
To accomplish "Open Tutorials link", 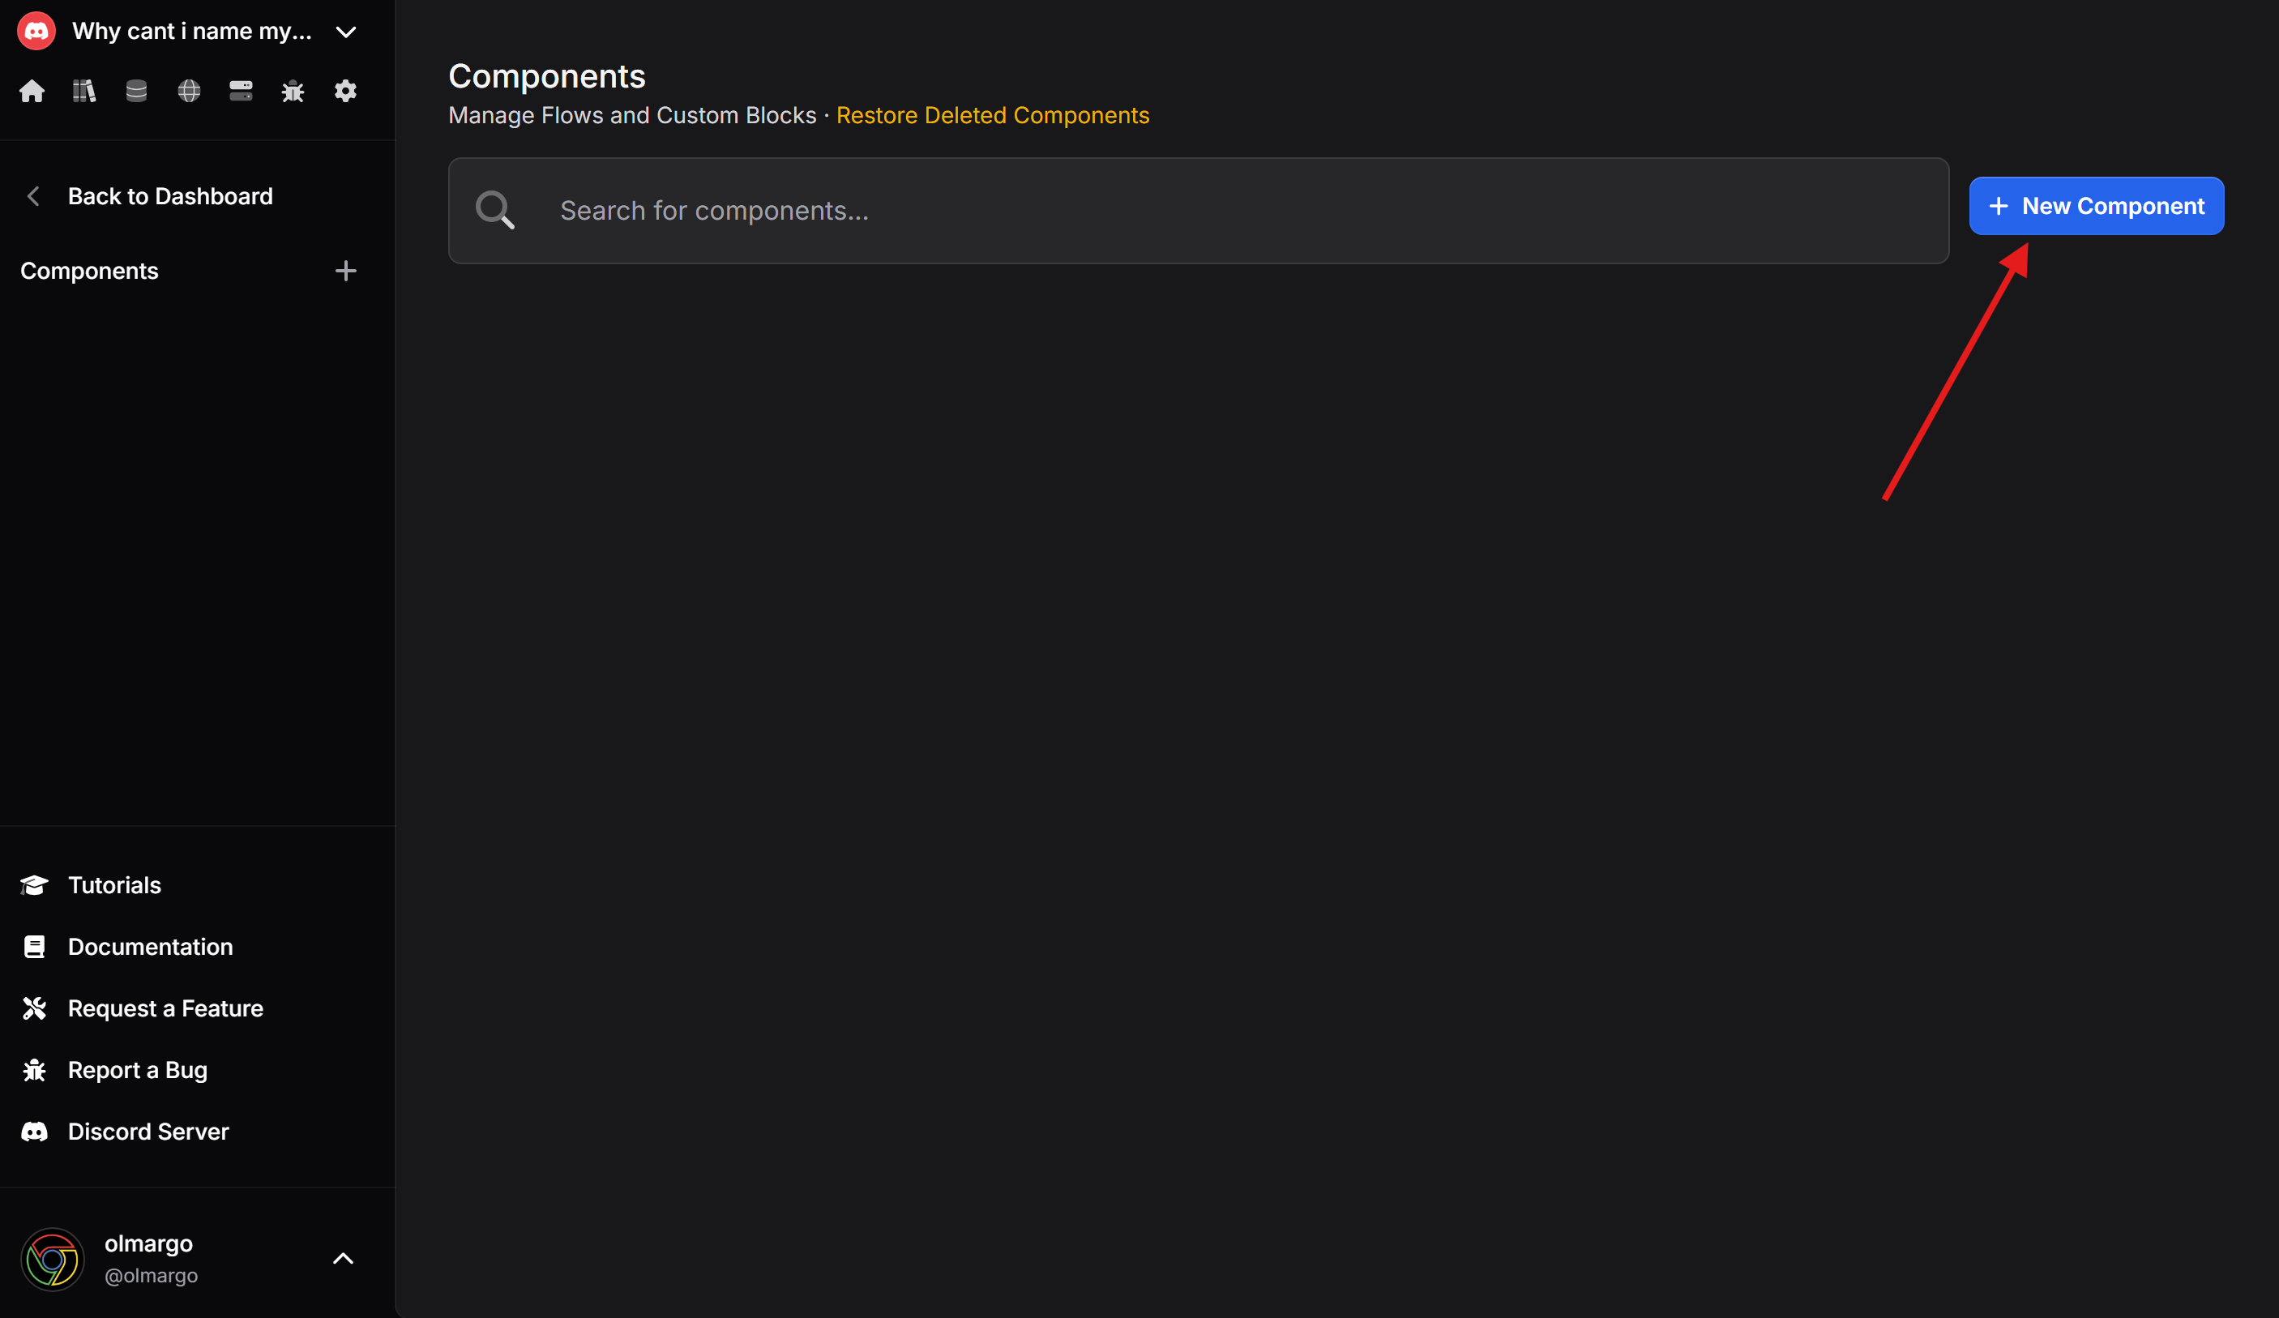I will tap(115, 884).
